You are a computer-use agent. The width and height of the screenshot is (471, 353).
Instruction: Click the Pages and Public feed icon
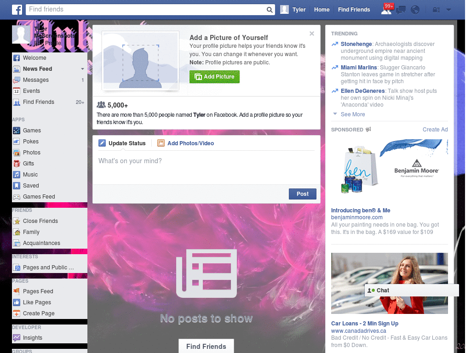(x=17, y=268)
